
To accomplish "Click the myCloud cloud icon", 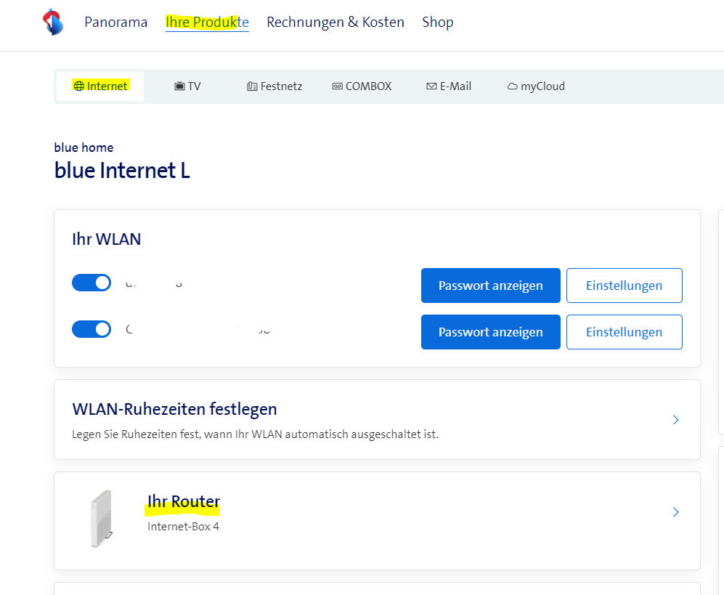I will click(x=512, y=86).
